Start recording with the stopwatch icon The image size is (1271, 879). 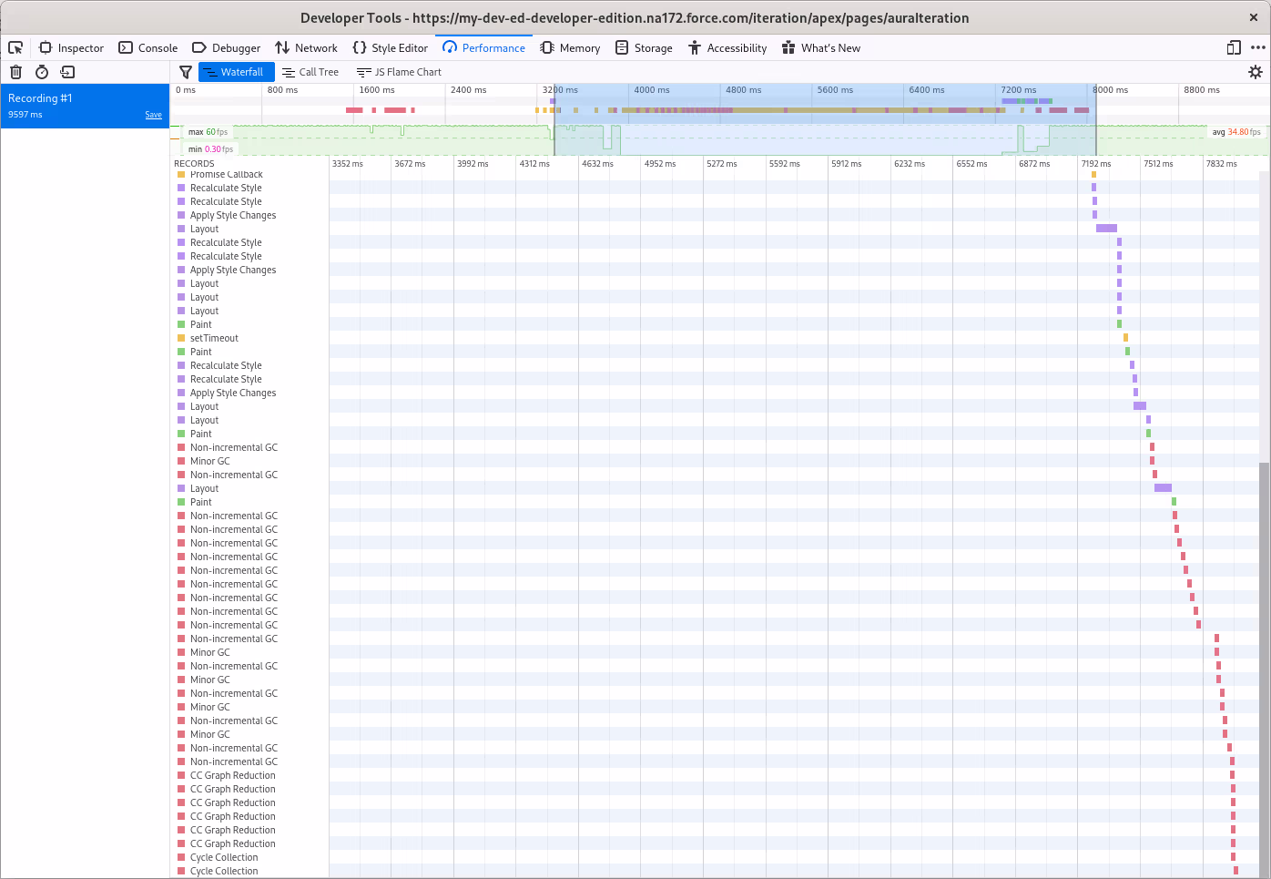click(x=42, y=72)
